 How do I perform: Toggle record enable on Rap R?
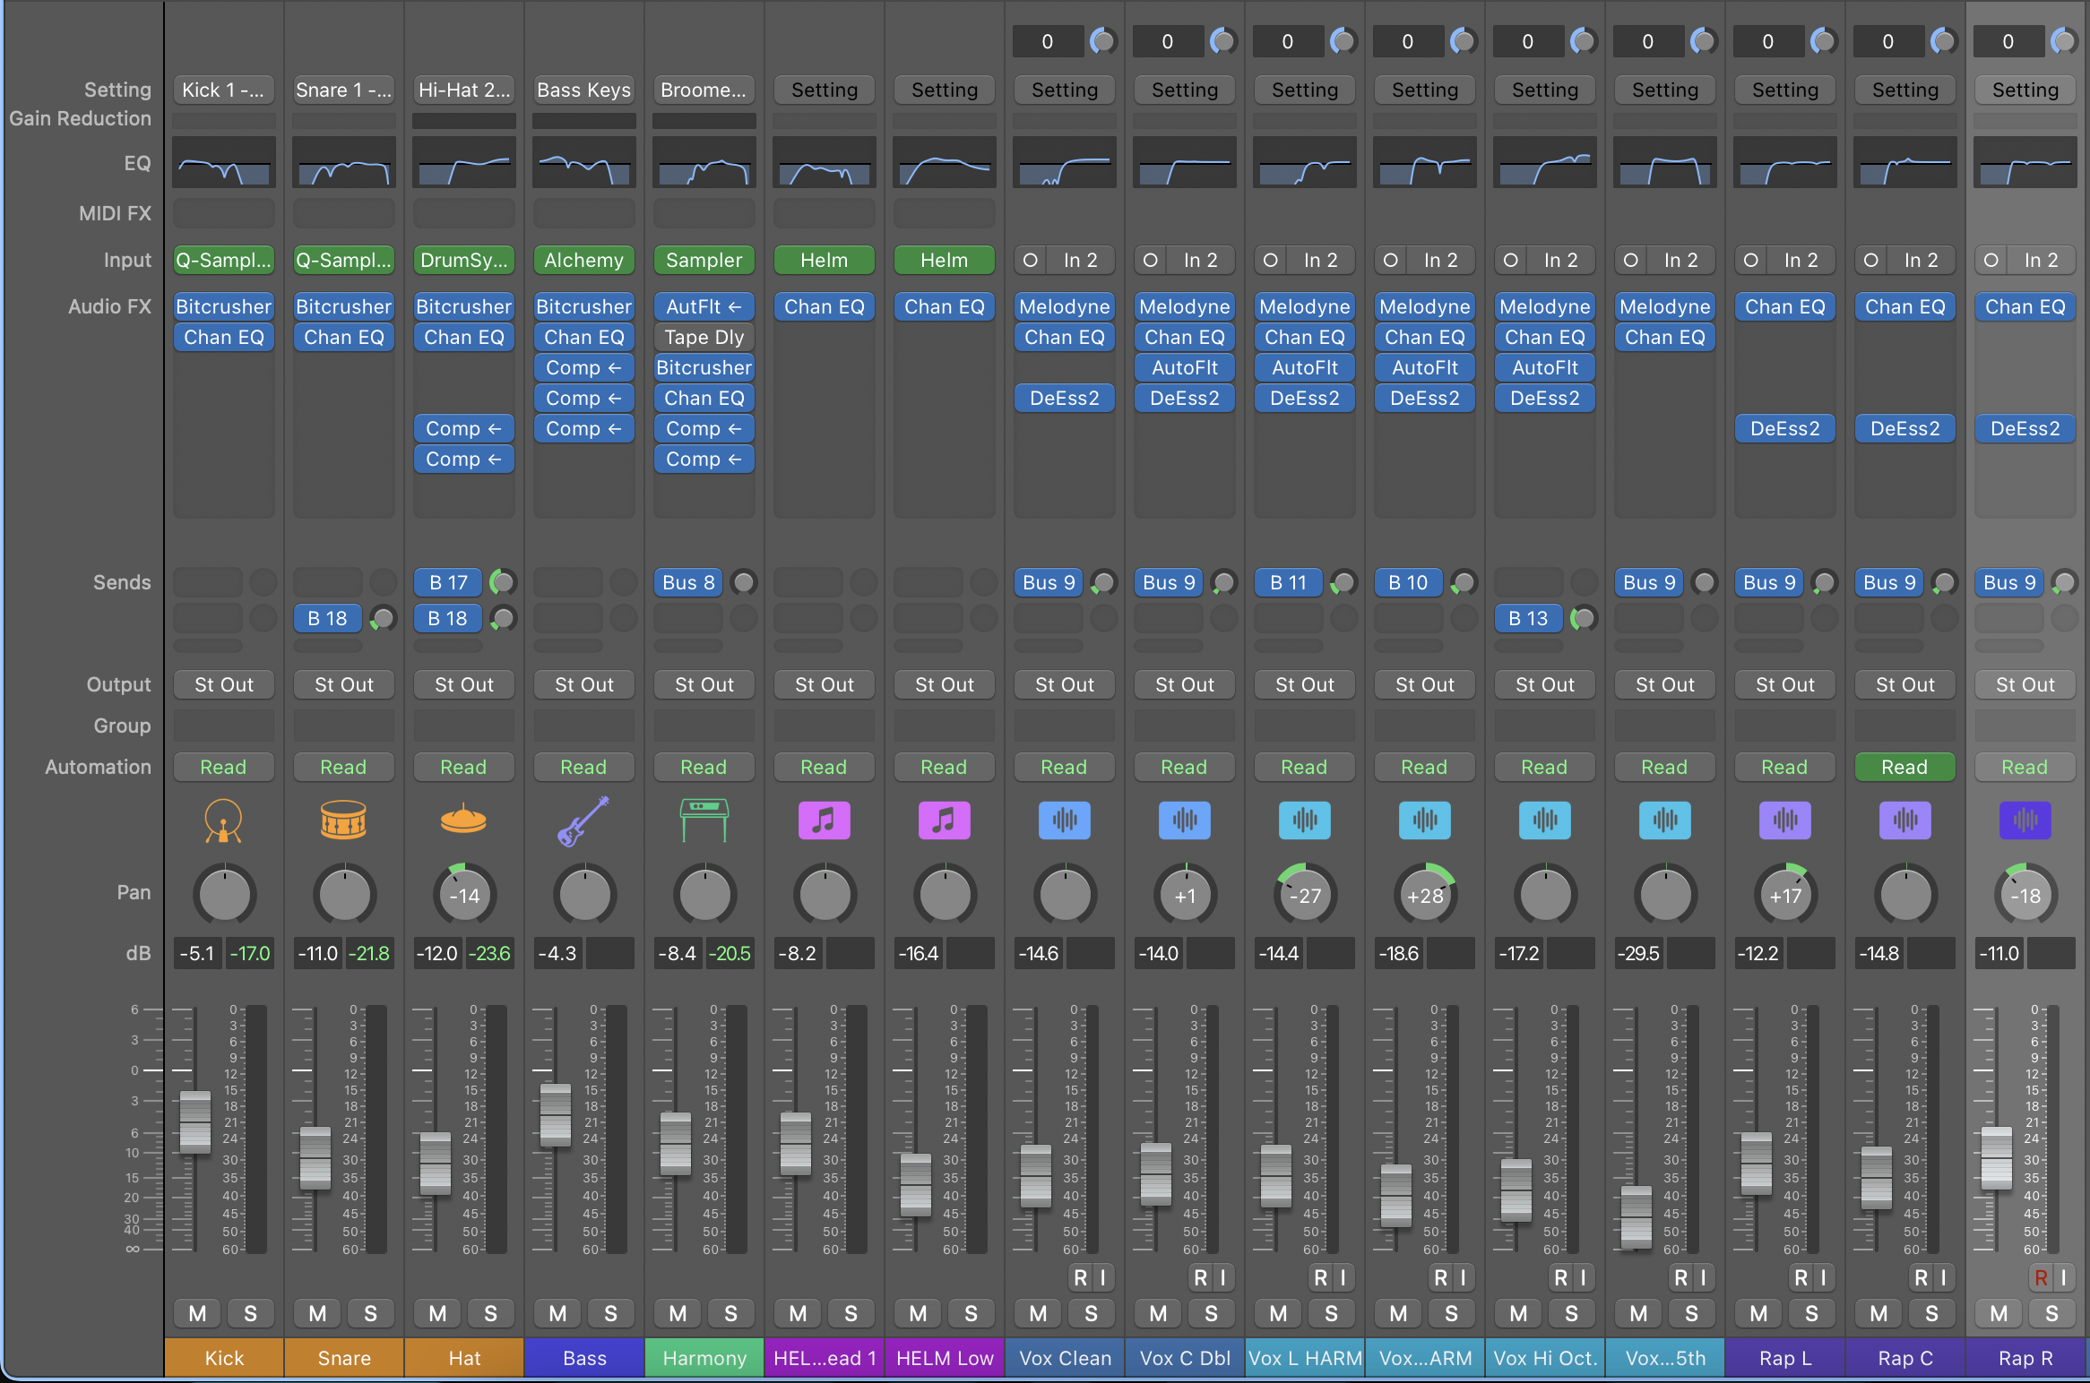2041,1277
